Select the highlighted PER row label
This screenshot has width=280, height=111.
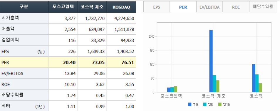[5, 63]
